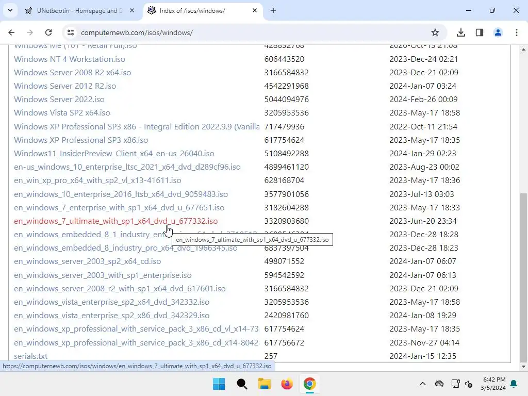This screenshot has width=528, height=396.
Task: Open Firefox from the taskbar
Action: (x=287, y=384)
